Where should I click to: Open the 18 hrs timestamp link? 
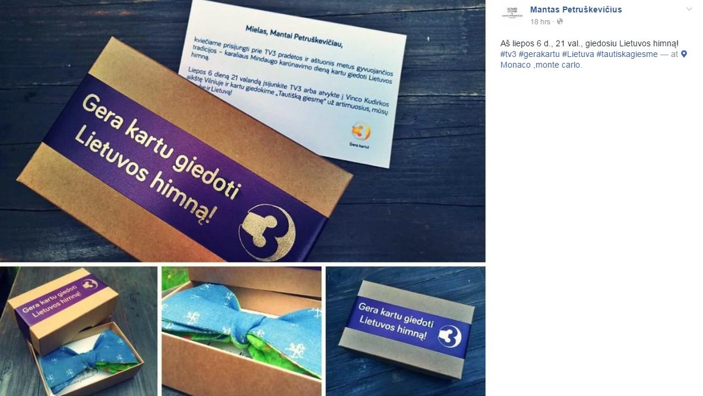[x=540, y=21]
